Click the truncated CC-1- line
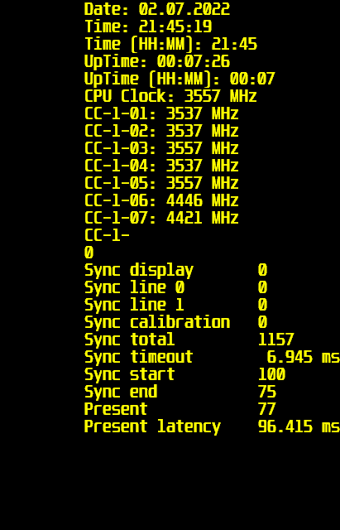Viewport: 340px width, 530px height. [107, 235]
